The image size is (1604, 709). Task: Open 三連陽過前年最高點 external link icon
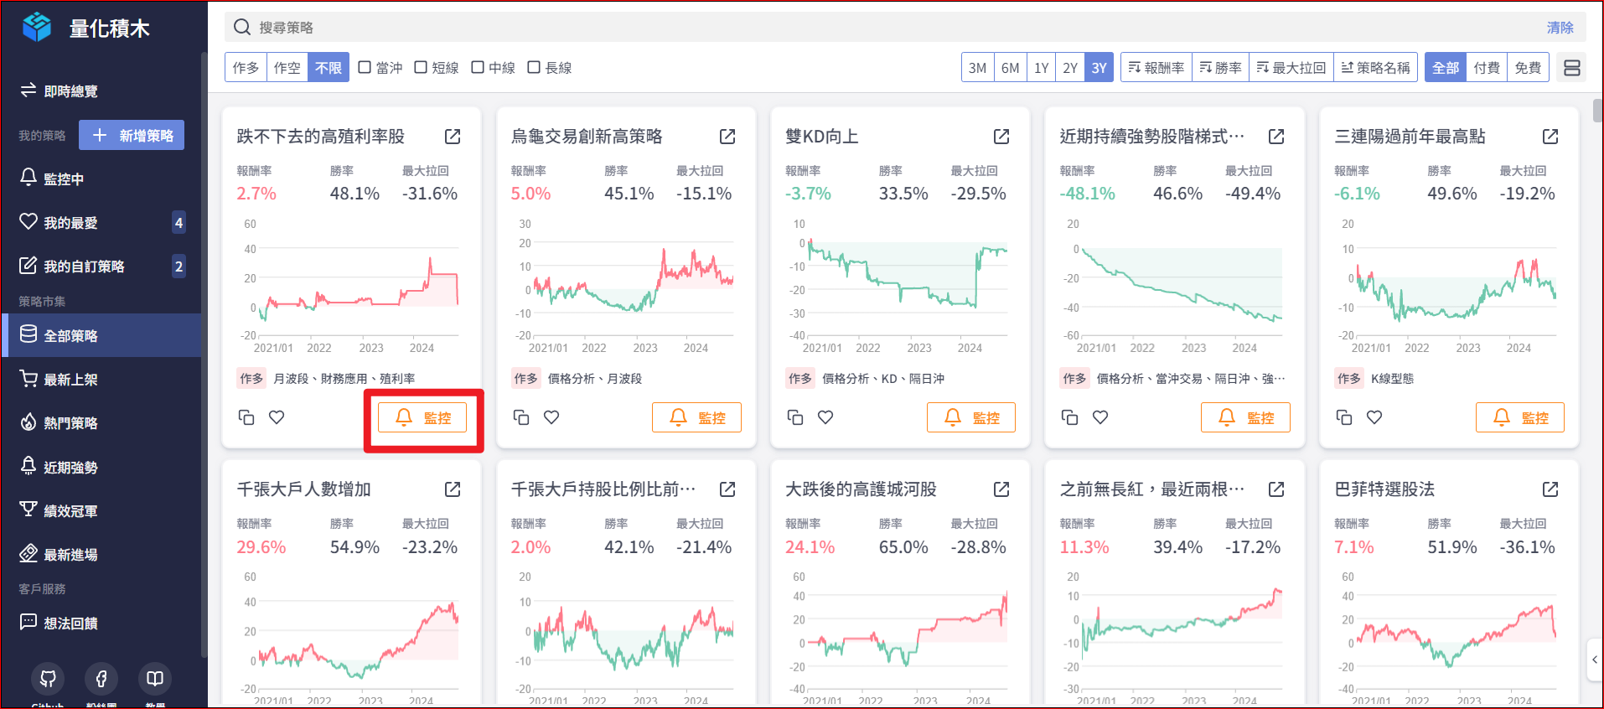pos(1550,137)
